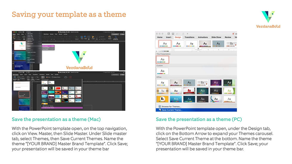Image resolution: width=292 pixels, height=164 pixels.
Task: Toggle AutoSave in the Slide Master screenshot
Action: [x=23, y=72]
